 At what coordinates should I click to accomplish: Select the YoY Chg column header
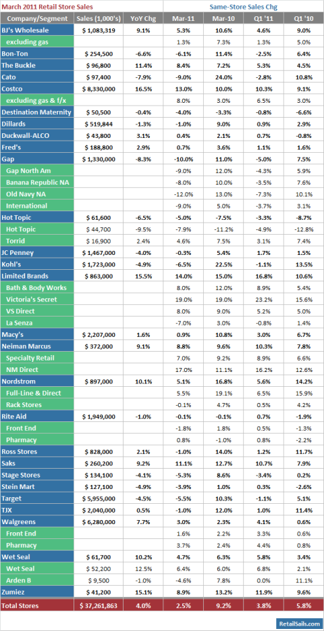[142, 18]
